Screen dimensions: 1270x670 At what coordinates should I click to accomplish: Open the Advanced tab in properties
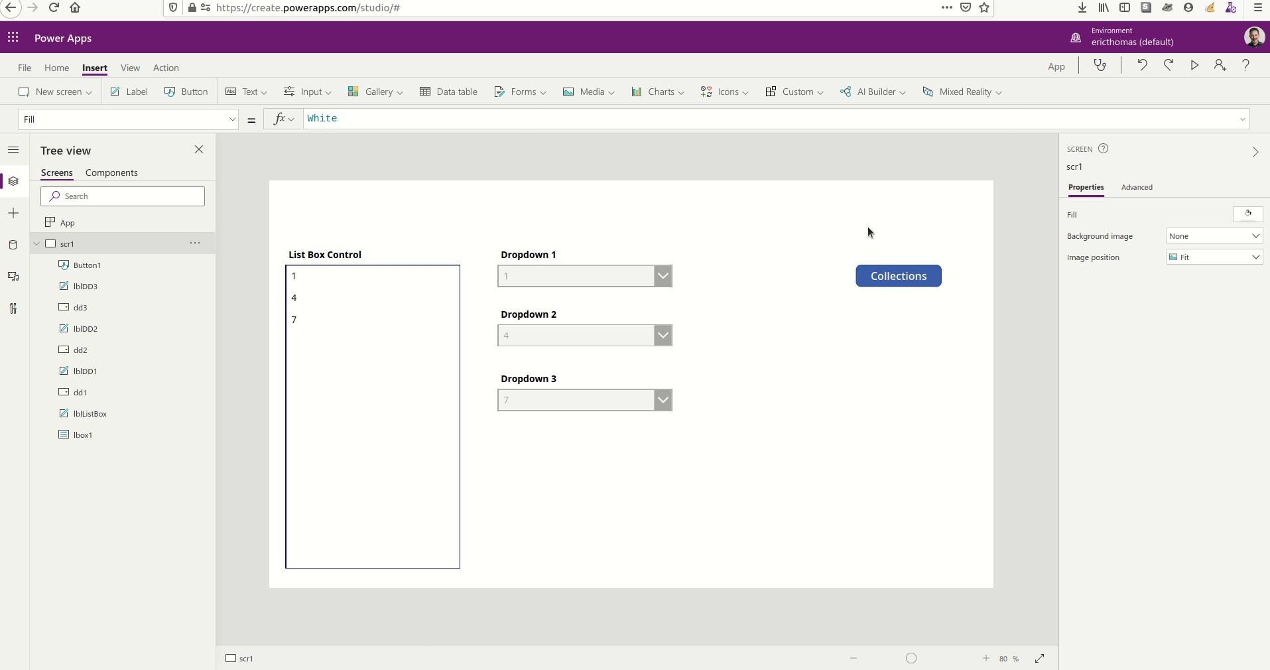click(1137, 188)
